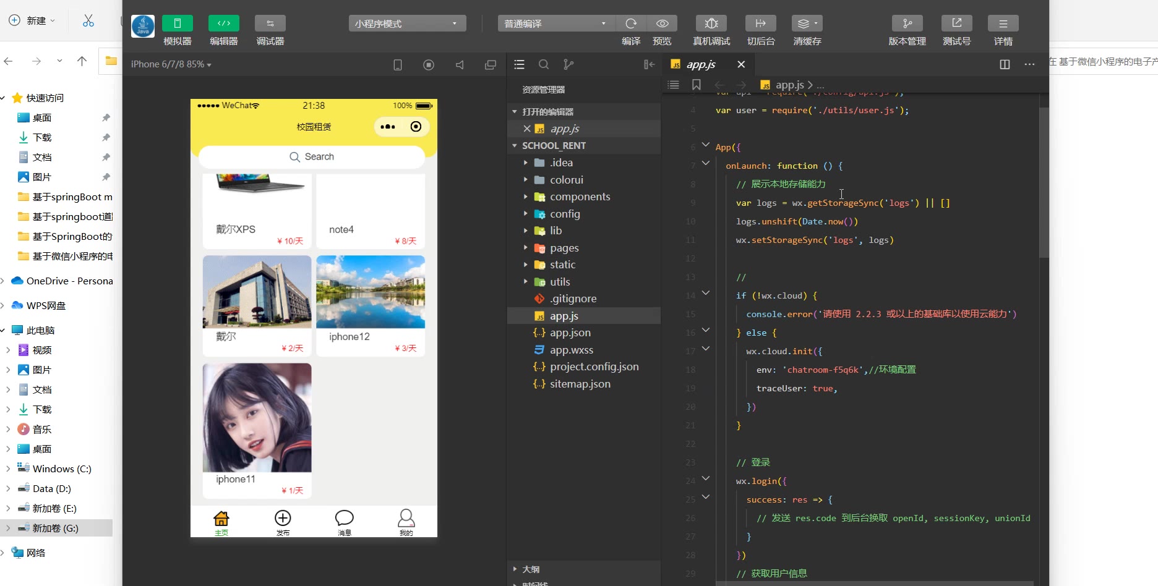The image size is (1158, 586).
Task: Open the Details button in toolbar
Action: (x=1003, y=23)
